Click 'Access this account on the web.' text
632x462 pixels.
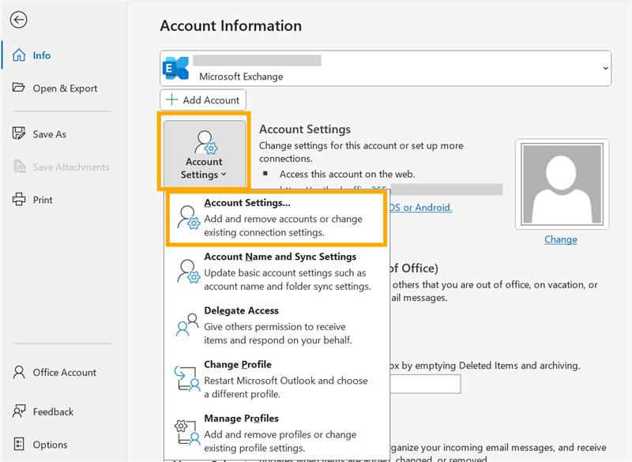click(x=347, y=174)
